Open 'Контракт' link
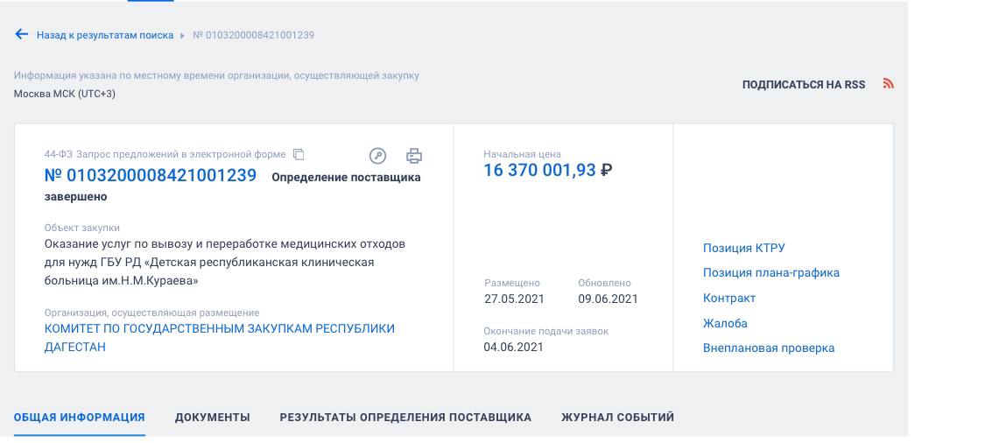Image resolution: width=985 pixels, height=443 pixels. point(728,298)
